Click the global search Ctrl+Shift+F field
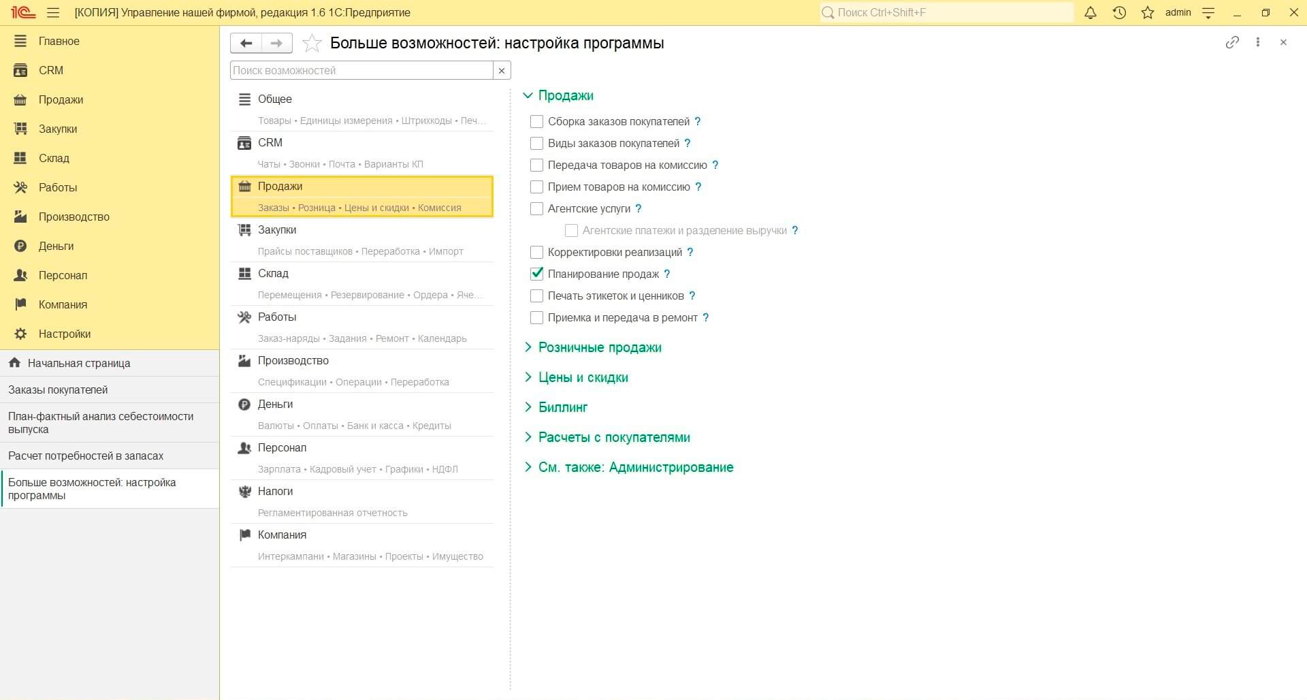This screenshot has height=700, width=1307. point(946,12)
